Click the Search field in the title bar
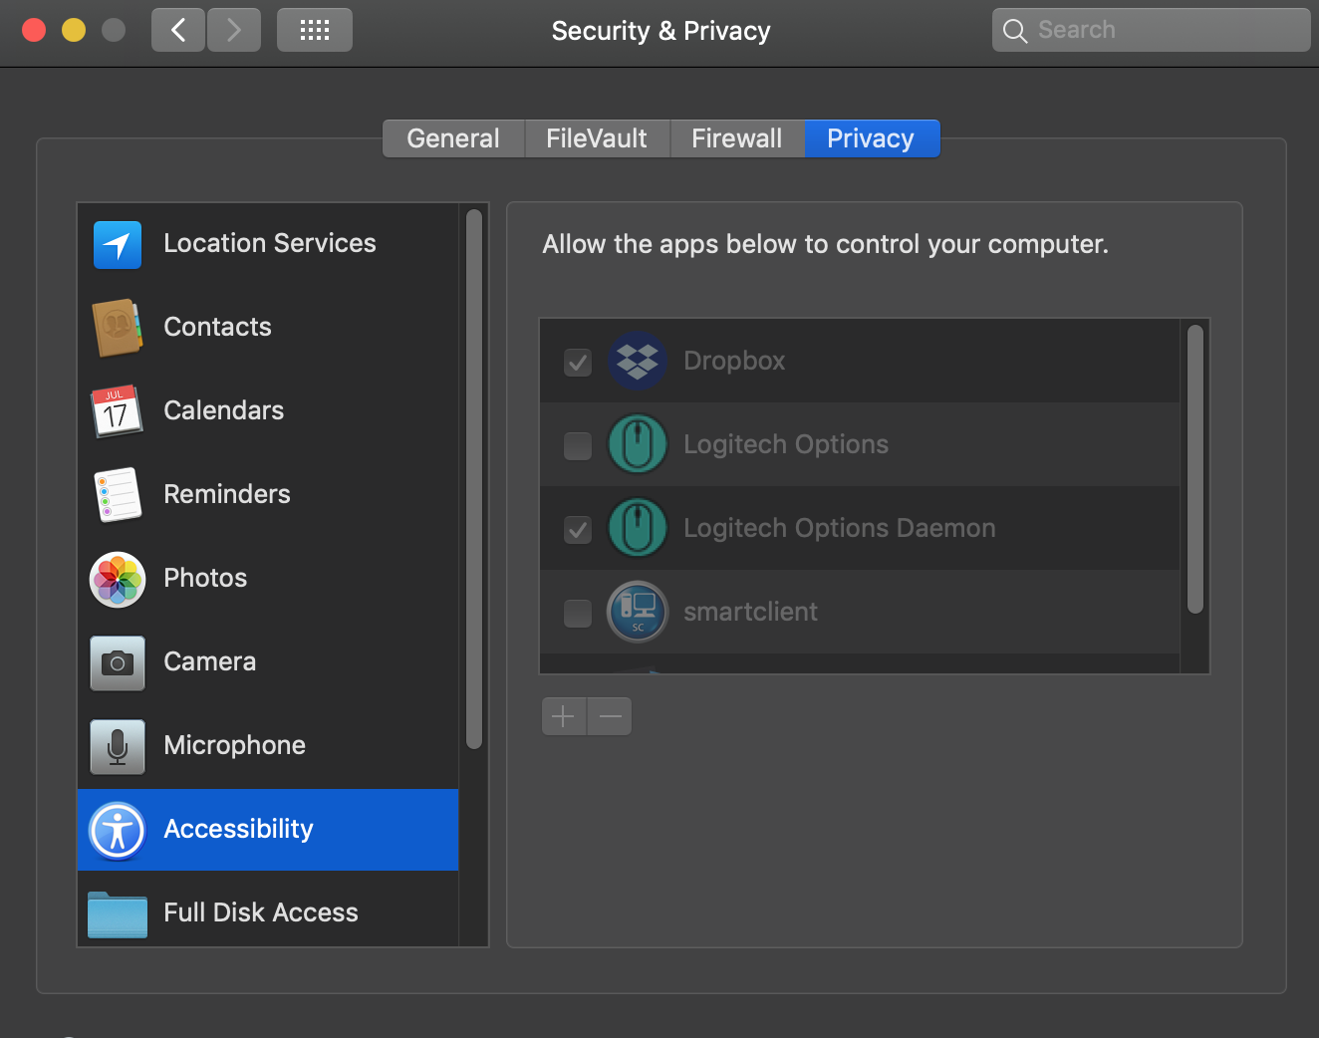1319x1038 pixels. [x=1151, y=30]
